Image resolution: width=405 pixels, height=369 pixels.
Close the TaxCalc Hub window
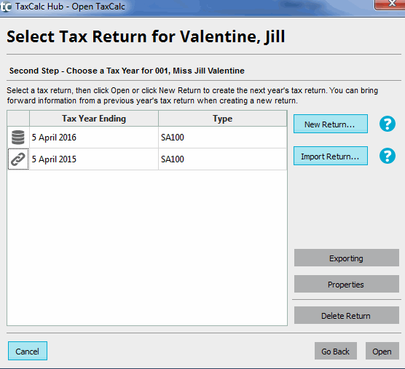coord(390,4)
